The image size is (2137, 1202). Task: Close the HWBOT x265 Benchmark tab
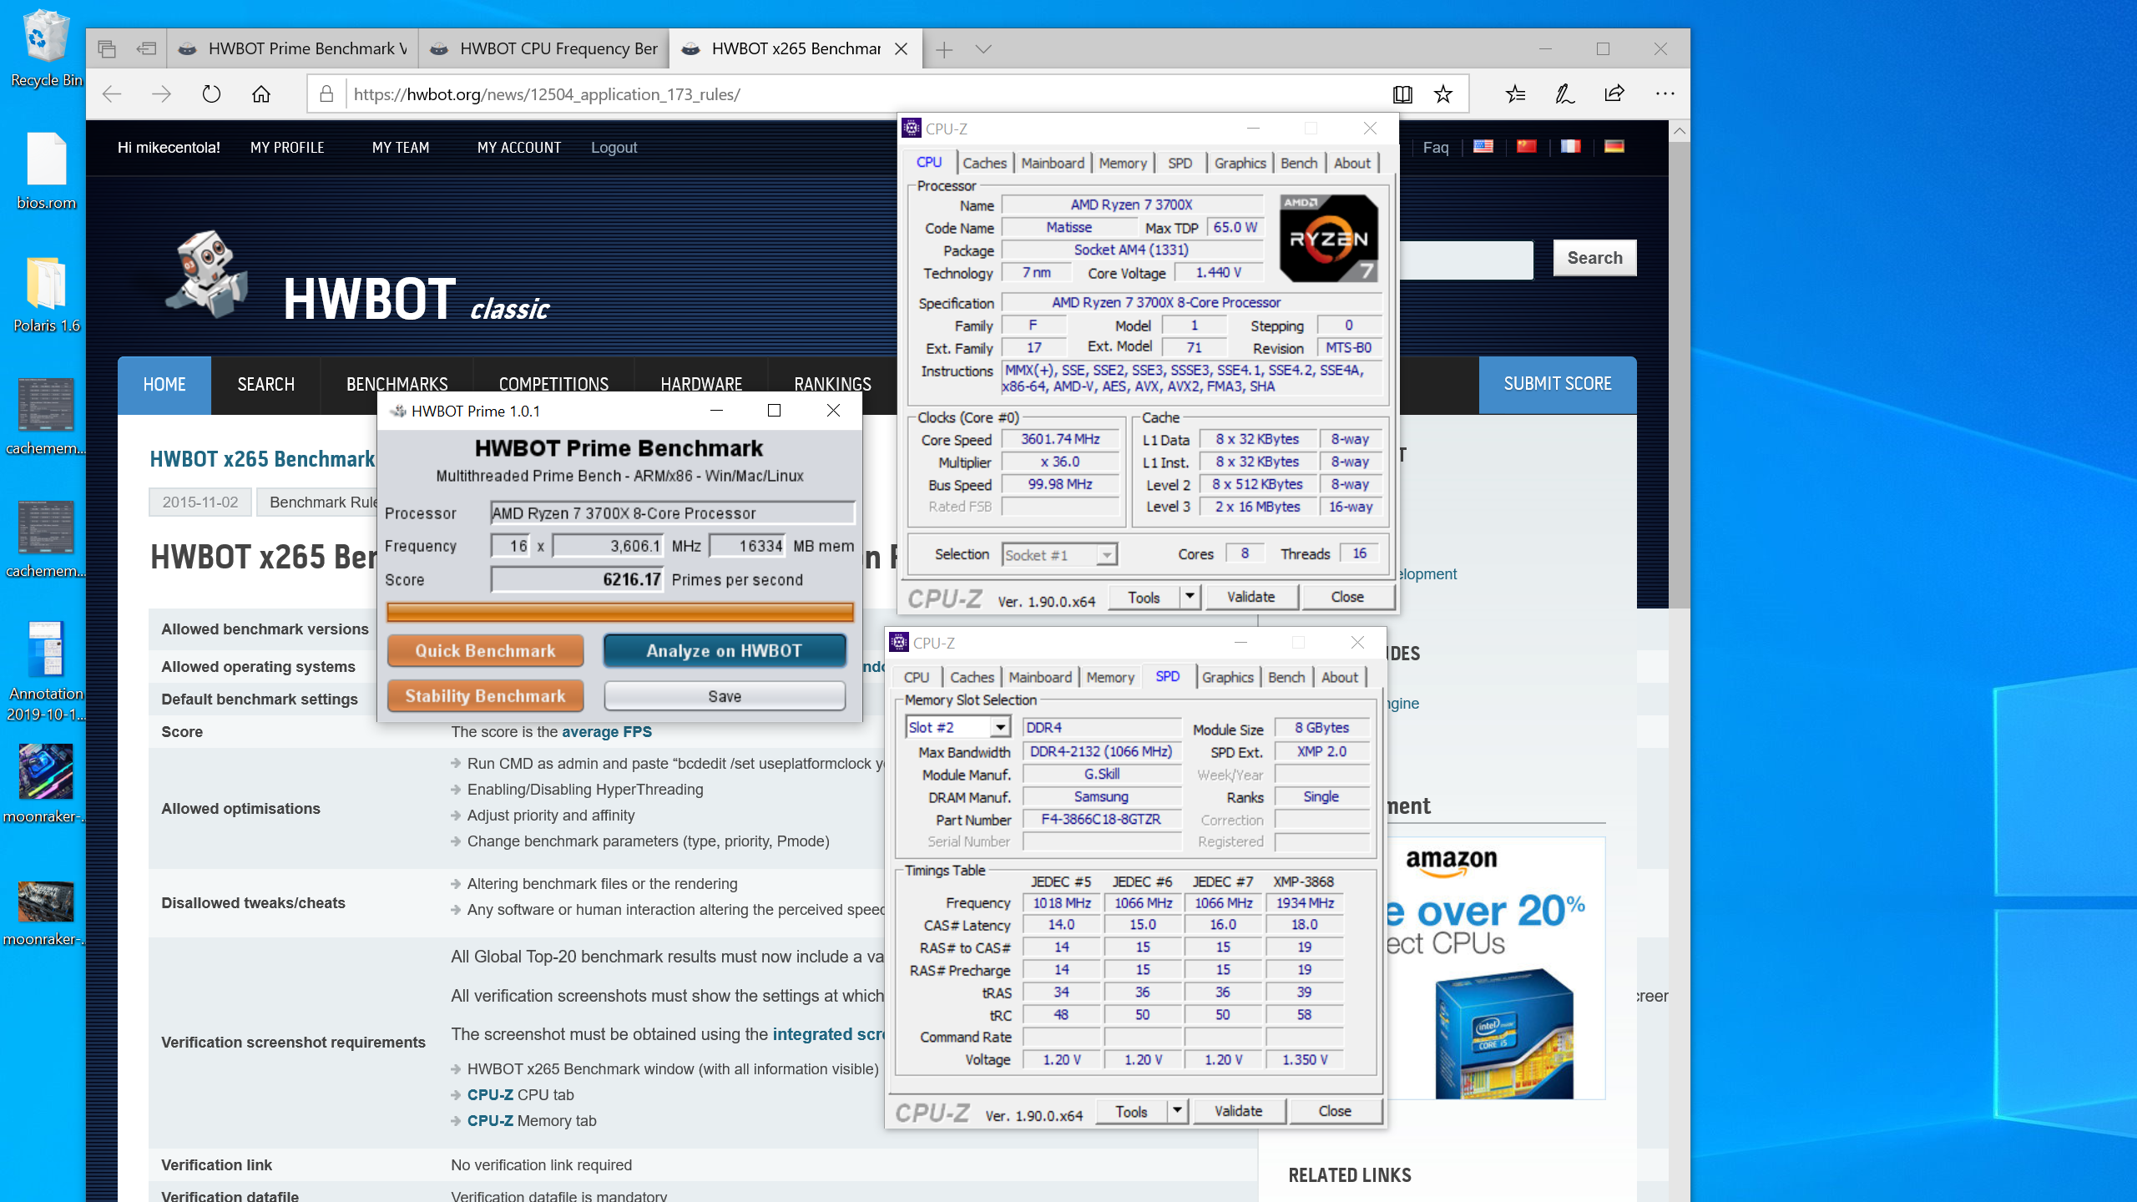pos(902,49)
